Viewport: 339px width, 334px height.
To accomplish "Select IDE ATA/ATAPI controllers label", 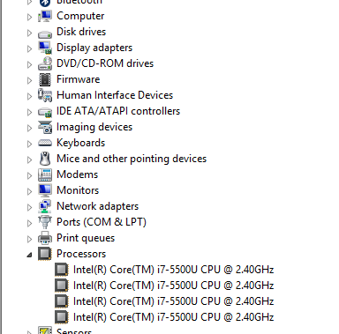I will click(118, 111).
